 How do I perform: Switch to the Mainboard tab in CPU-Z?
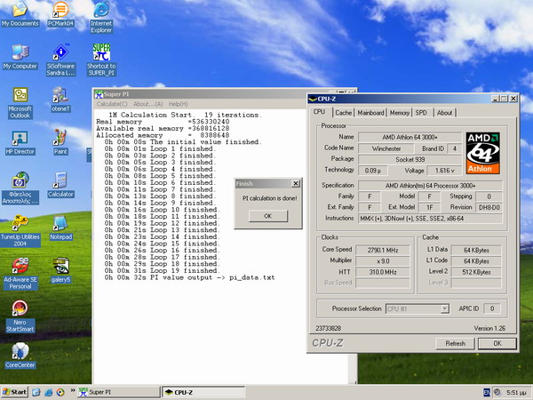(x=370, y=113)
